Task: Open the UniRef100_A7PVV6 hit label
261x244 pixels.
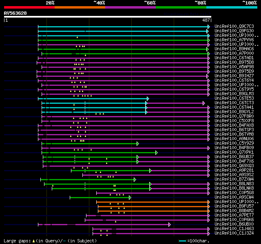Action: pos(234,40)
